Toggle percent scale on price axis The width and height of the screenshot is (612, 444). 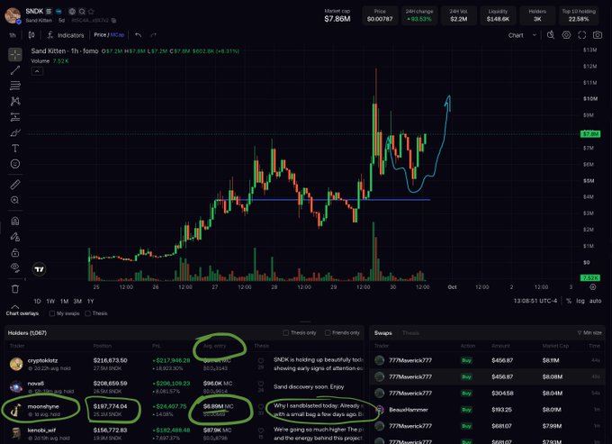tap(569, 301)
